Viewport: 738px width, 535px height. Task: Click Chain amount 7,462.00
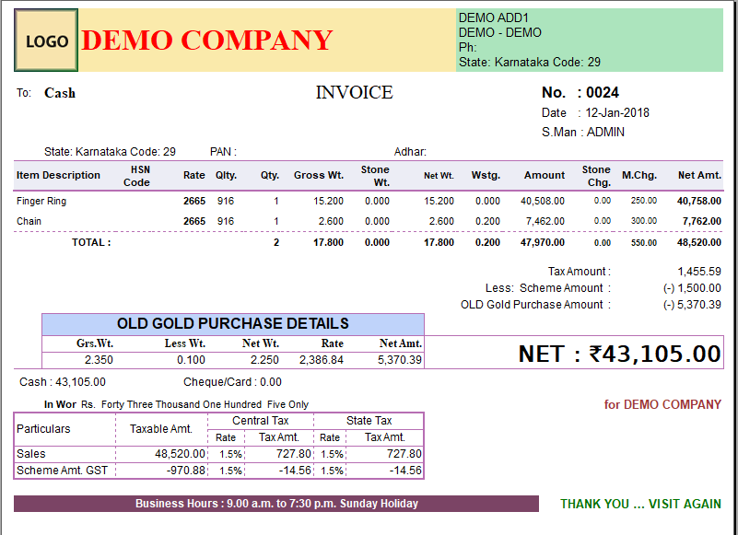pyautogui.click(x=545, y=221)
